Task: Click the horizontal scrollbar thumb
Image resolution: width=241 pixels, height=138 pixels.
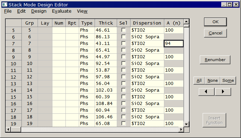Action: (16, 130)
